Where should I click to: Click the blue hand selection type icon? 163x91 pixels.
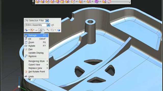[x=26, y=30]
